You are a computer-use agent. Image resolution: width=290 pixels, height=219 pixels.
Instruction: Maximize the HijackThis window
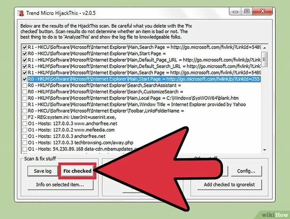247,11
